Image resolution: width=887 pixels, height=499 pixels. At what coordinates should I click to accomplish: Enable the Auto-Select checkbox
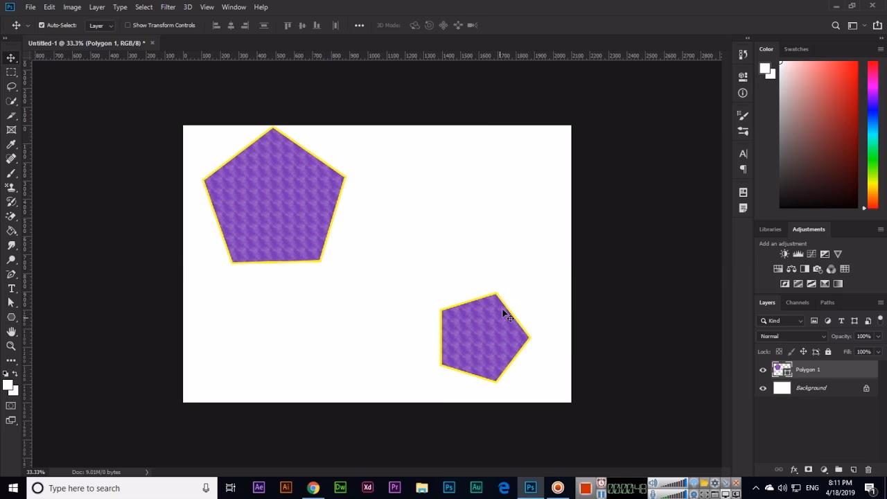pos(43,24)
